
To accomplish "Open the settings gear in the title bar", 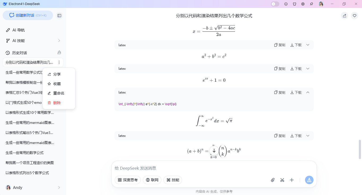I will 303,4.
